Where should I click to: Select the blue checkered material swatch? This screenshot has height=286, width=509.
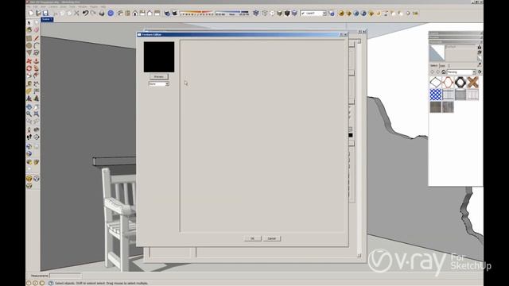(x=436, y=95)
